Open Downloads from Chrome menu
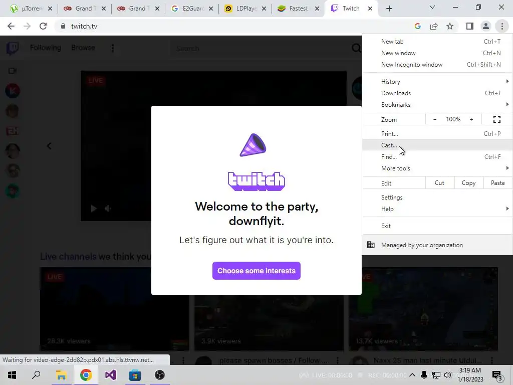This screenshot has width=513, height=385. coord(437,93)
